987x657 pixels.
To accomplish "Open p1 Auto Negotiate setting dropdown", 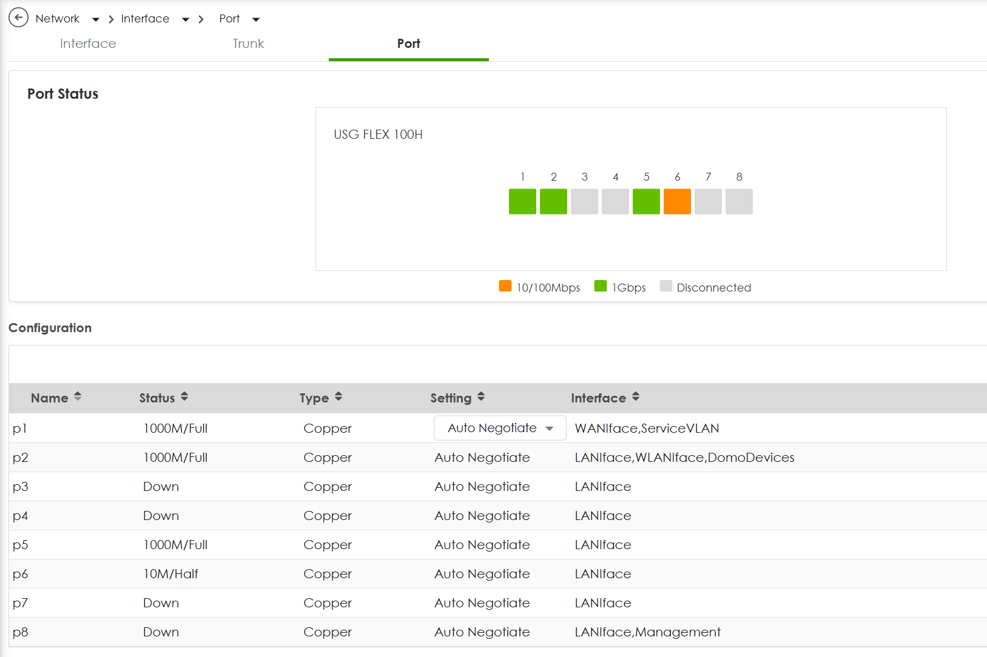I will point(500,428).
